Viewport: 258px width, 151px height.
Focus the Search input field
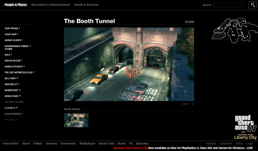(x=228, y=5)
